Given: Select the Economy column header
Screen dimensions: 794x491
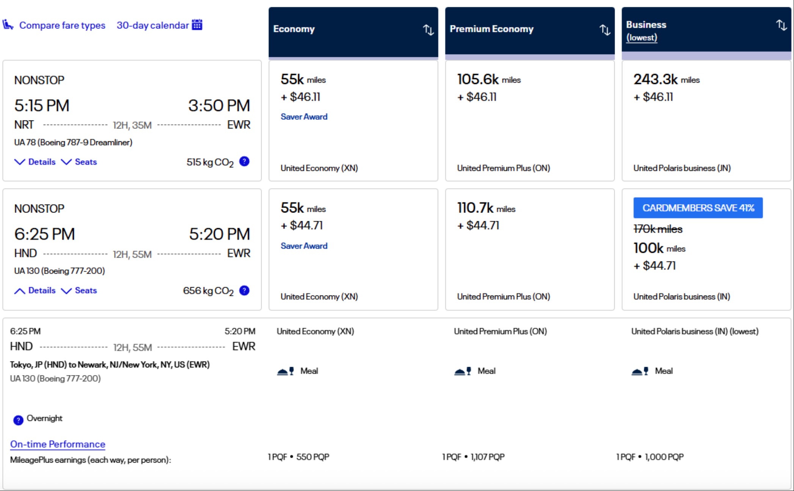Looking at the screenshot, I should tap(353, 32).
